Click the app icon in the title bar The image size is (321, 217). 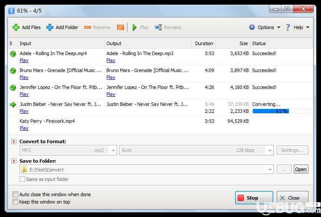tap(11, 11)
